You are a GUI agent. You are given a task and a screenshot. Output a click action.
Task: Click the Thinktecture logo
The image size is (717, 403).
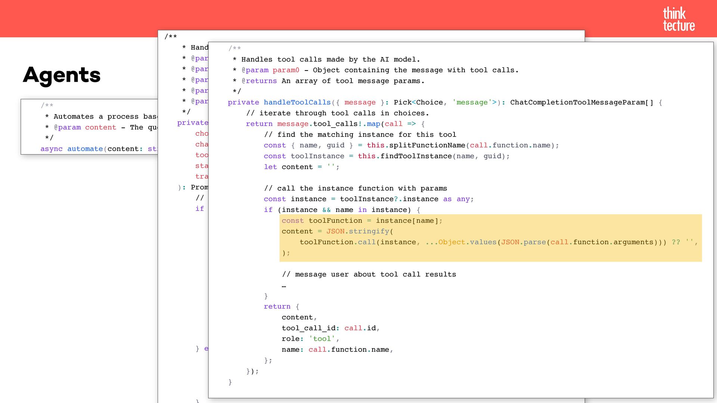pyautogui.click(x=679, y=19)
